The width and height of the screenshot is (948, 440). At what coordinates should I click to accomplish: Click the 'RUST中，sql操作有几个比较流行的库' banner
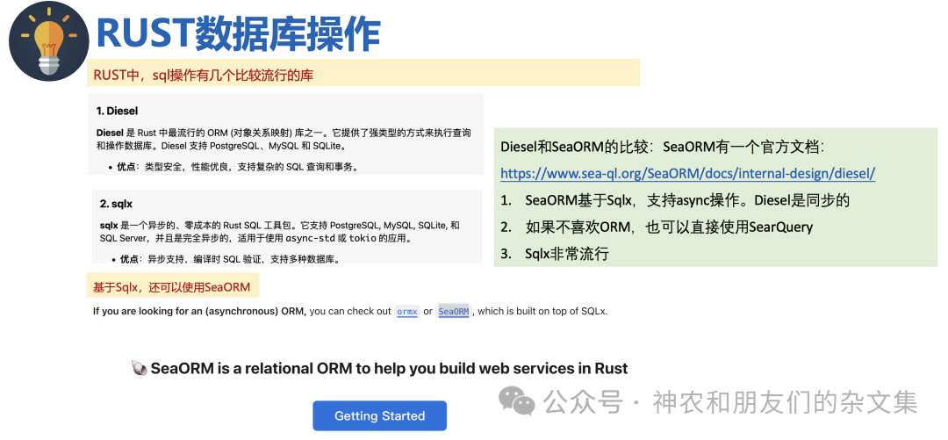click(x=363, y=73)
